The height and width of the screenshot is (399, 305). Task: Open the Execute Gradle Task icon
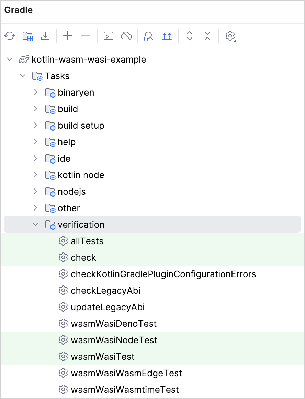[109, 36]
